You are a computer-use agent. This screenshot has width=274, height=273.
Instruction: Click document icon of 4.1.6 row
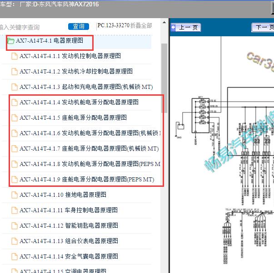[15, 133]
